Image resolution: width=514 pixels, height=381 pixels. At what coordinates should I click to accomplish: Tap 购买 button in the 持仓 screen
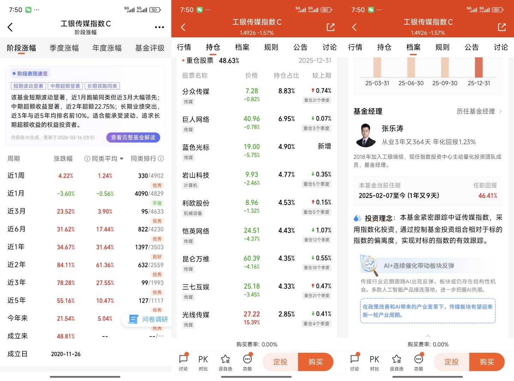click(x=316, y=362)
